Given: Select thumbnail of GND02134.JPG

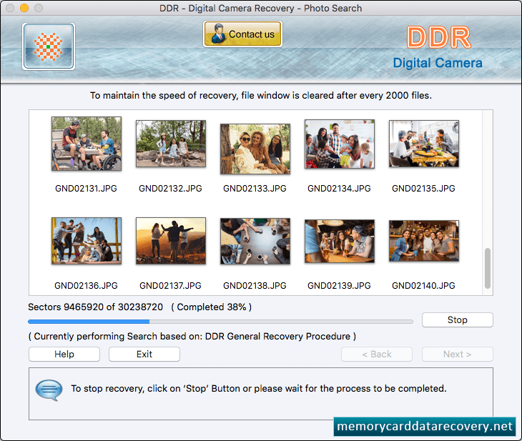Looking at the screenshot, I should [x=340, y=144].
